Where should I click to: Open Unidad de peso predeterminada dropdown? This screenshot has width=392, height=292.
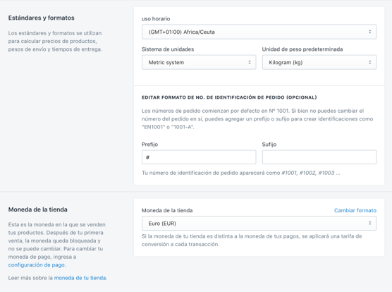coord(319,62)
